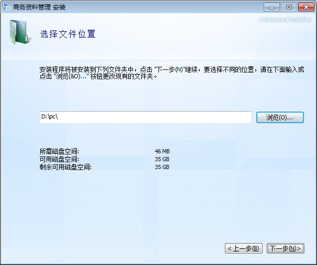This screenshot has width=317, height=265.
Task: Select the 可用磁盘空间 label
Action: (x=59, y=159)
